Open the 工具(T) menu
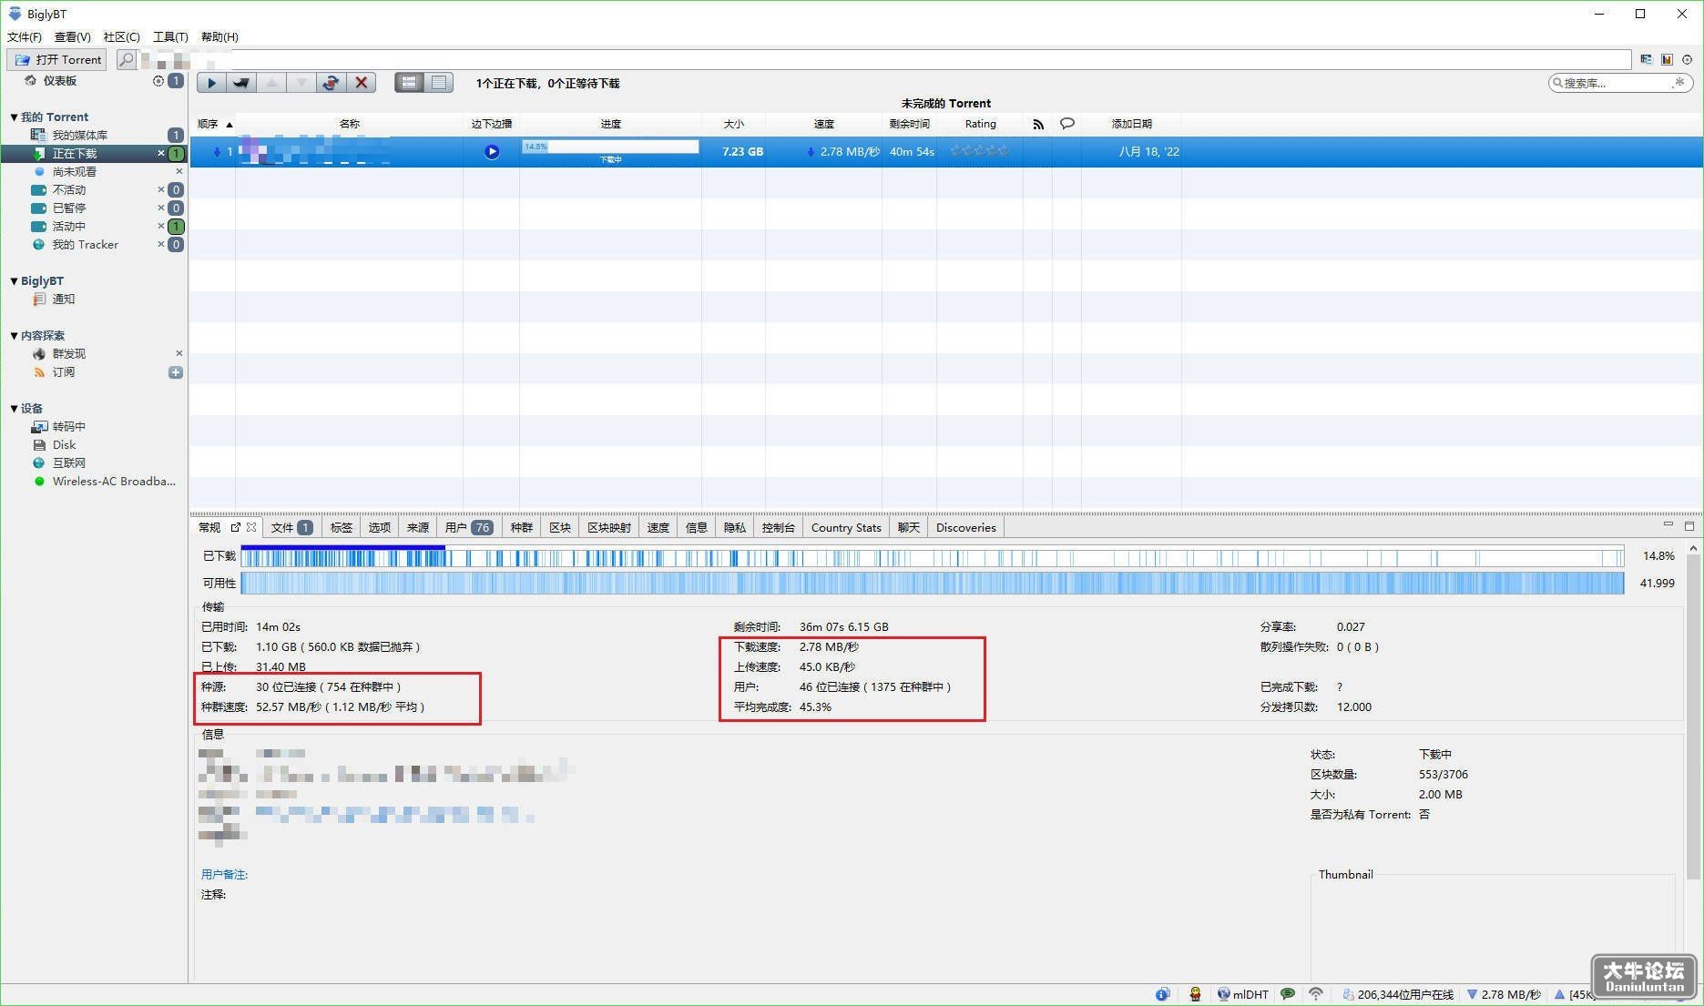The image size is (1704, 1006). (x=170, y=36)
